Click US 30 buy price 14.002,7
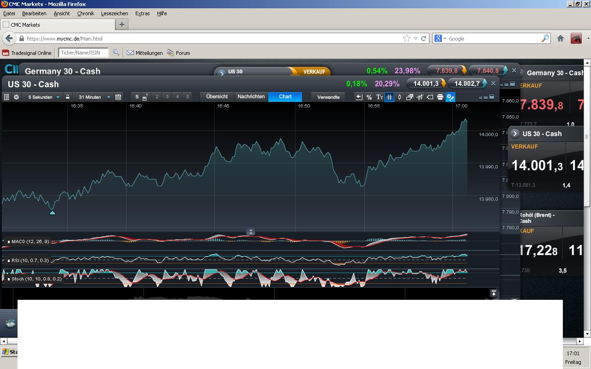This screenshot has height=369, width=591. click(467, 83)
